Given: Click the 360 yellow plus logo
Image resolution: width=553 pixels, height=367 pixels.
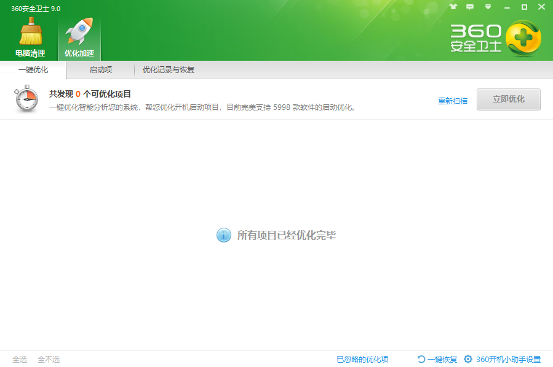Looking at the screenshot, I should click(523, 37).
